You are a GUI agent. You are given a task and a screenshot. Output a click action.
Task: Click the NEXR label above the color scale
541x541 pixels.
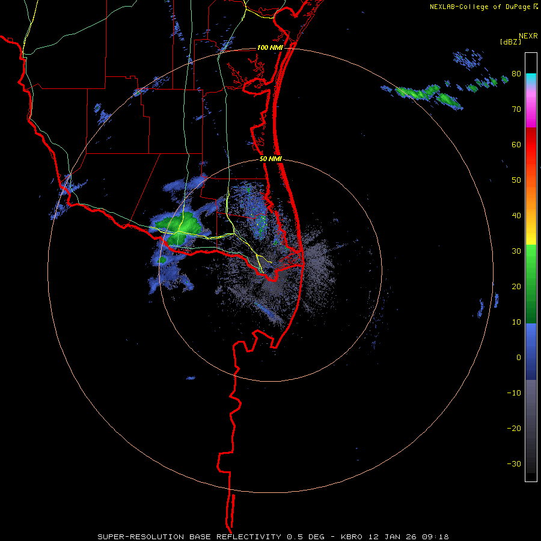528,36
